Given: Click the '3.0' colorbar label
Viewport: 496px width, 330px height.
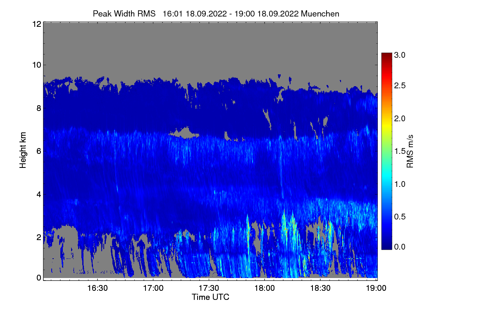Looking at the screenshot, I should [x=400, y=55].
